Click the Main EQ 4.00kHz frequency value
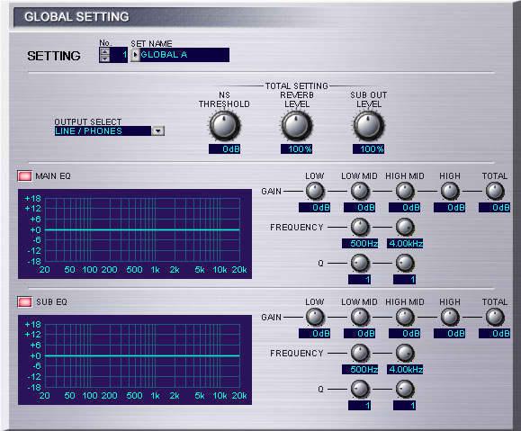This screenshot has height=431, width=521. coord(405,244)
